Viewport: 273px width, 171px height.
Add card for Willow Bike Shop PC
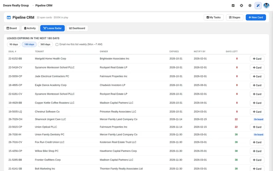click(x=257, y=151)
